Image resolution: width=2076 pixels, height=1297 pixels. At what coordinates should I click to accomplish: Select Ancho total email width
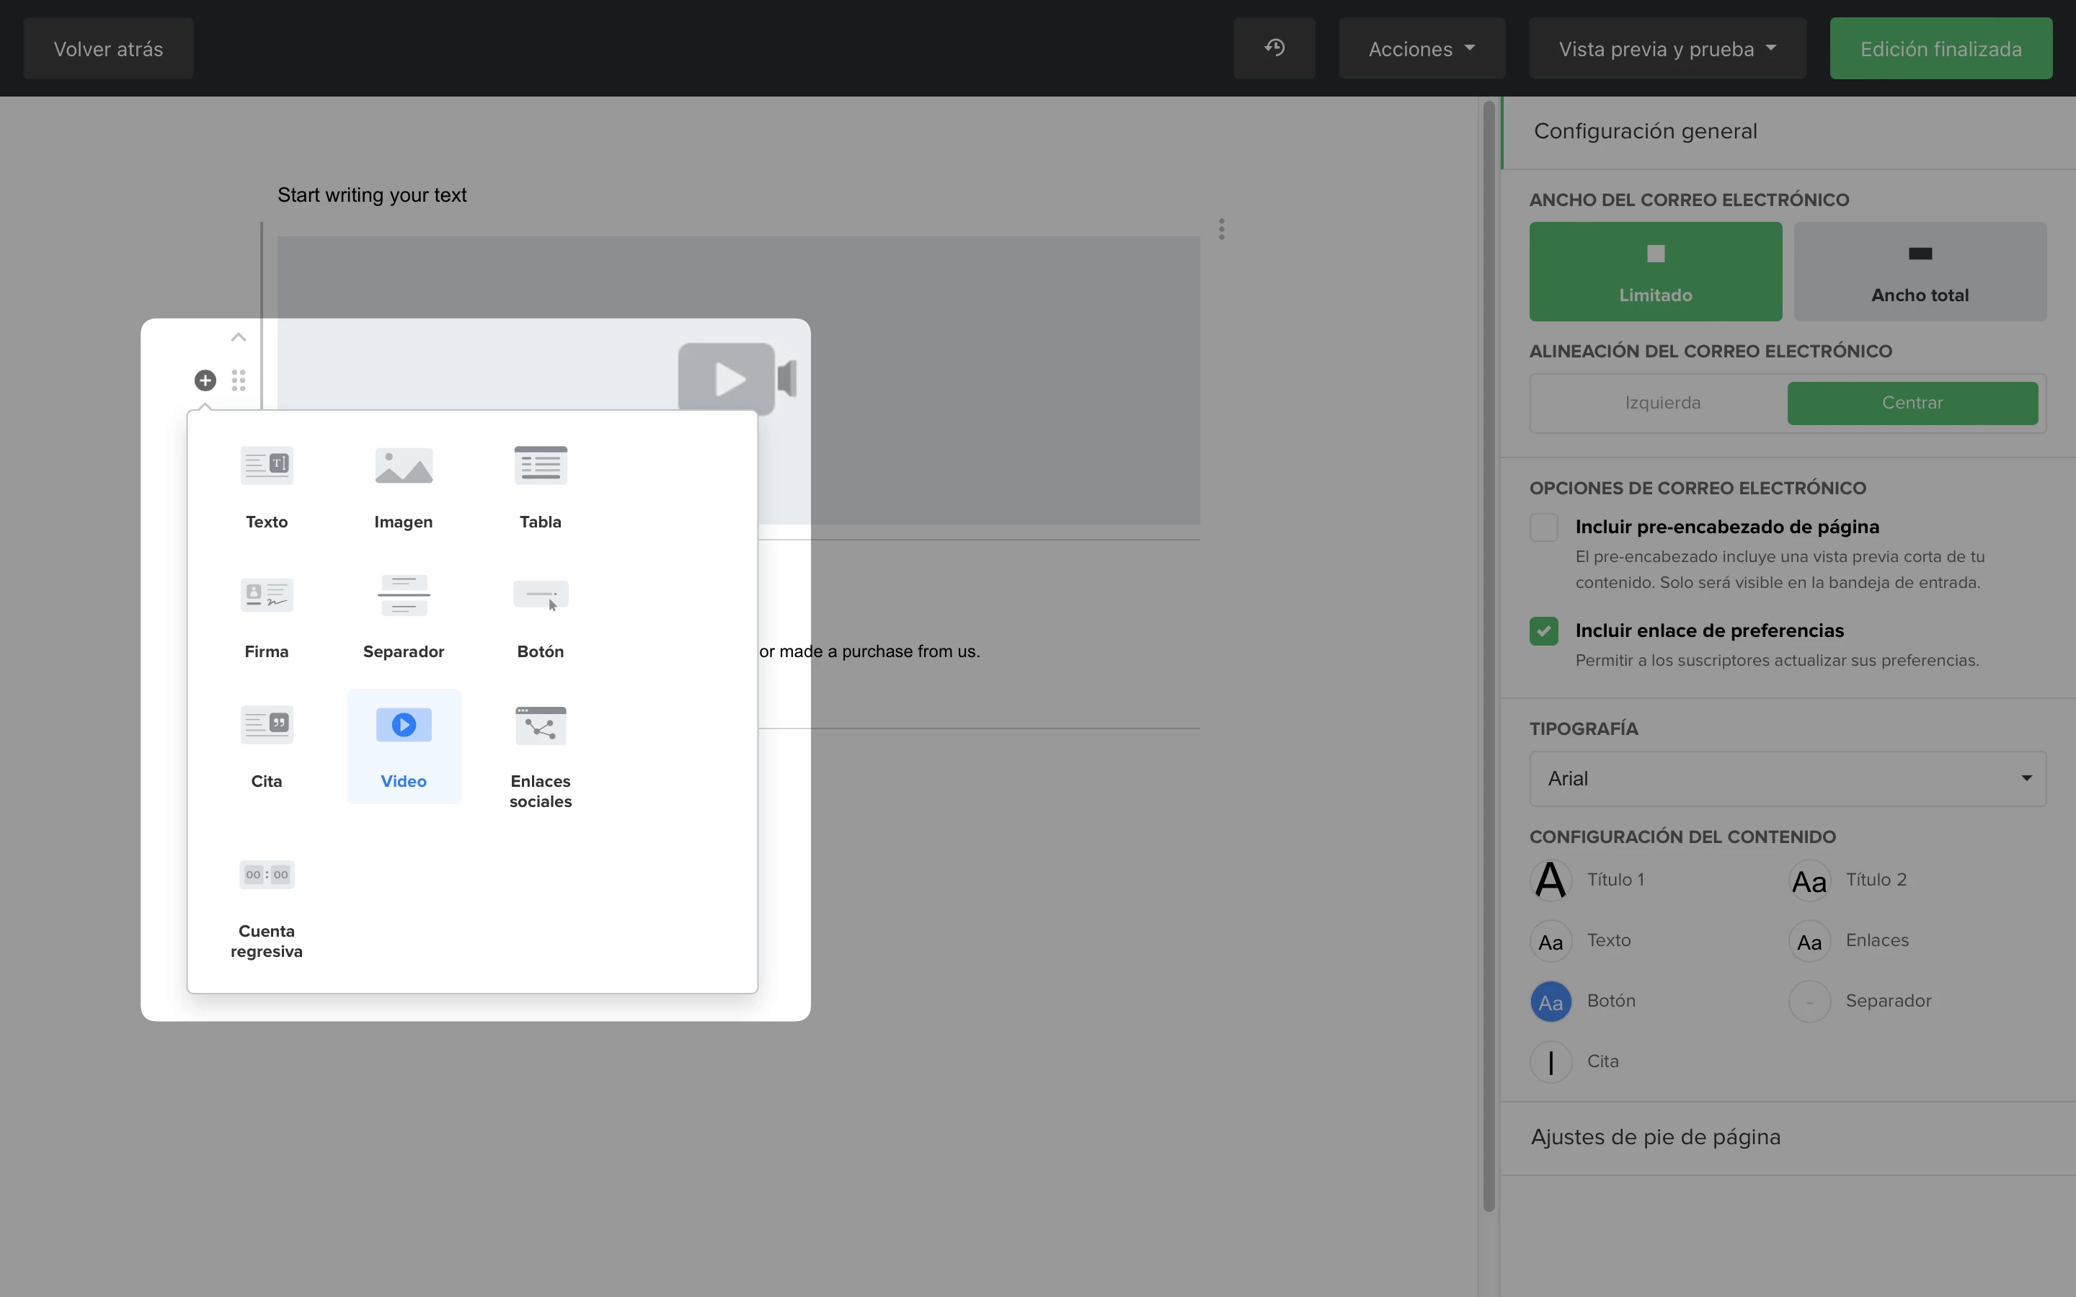(x=1919, y=271)
